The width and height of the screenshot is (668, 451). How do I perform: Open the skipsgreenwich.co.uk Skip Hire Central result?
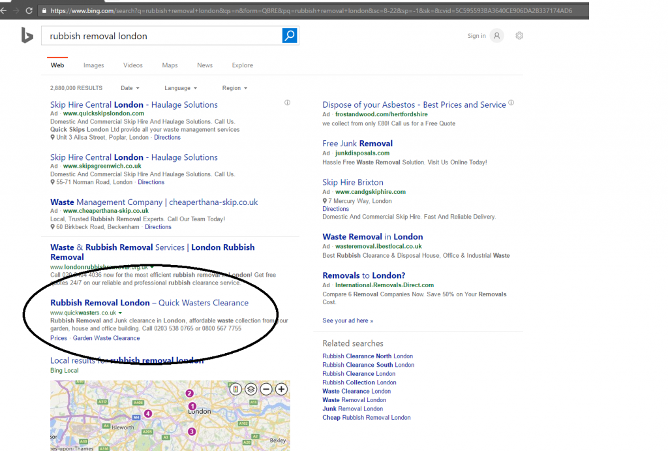click(x=134, y=157)
